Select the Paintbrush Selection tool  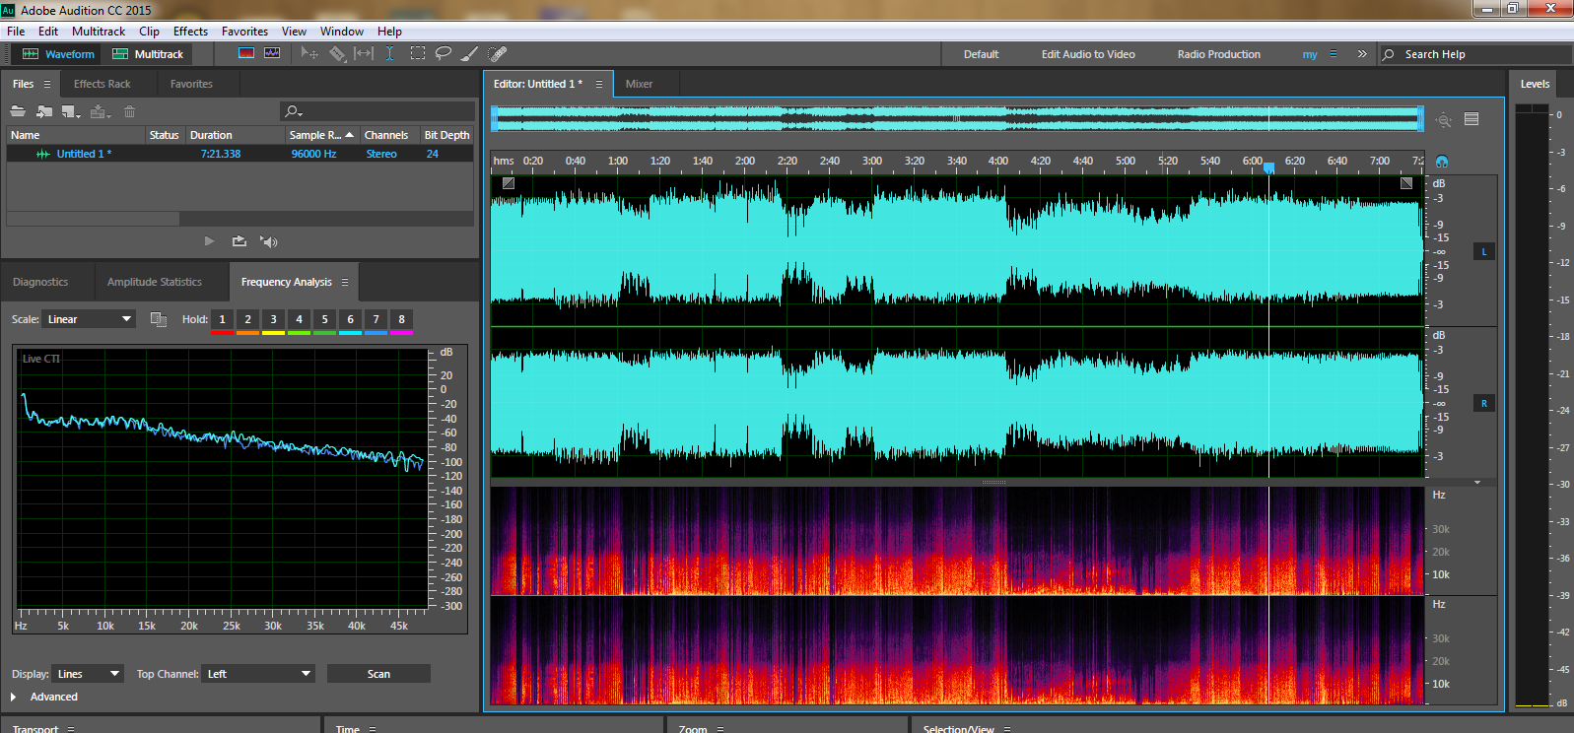470,54
